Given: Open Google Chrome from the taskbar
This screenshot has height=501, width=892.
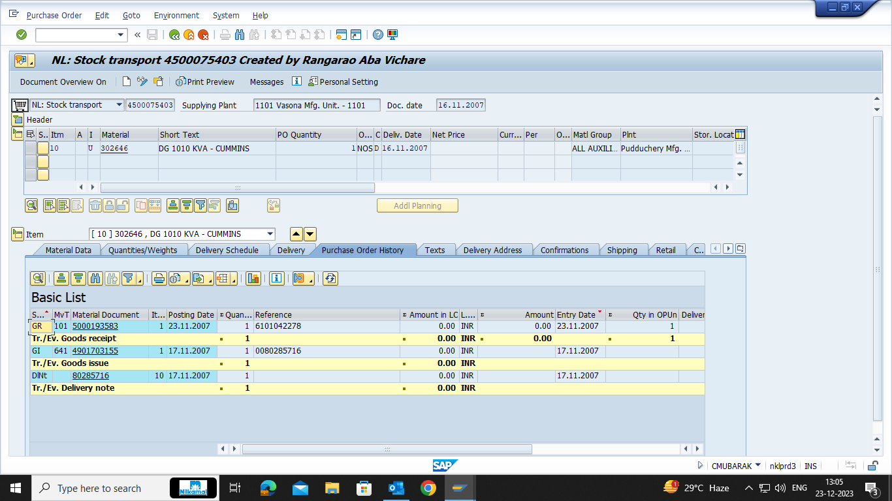Looking at the screenshot, I should pyautogui.click(x=428, y=488).
